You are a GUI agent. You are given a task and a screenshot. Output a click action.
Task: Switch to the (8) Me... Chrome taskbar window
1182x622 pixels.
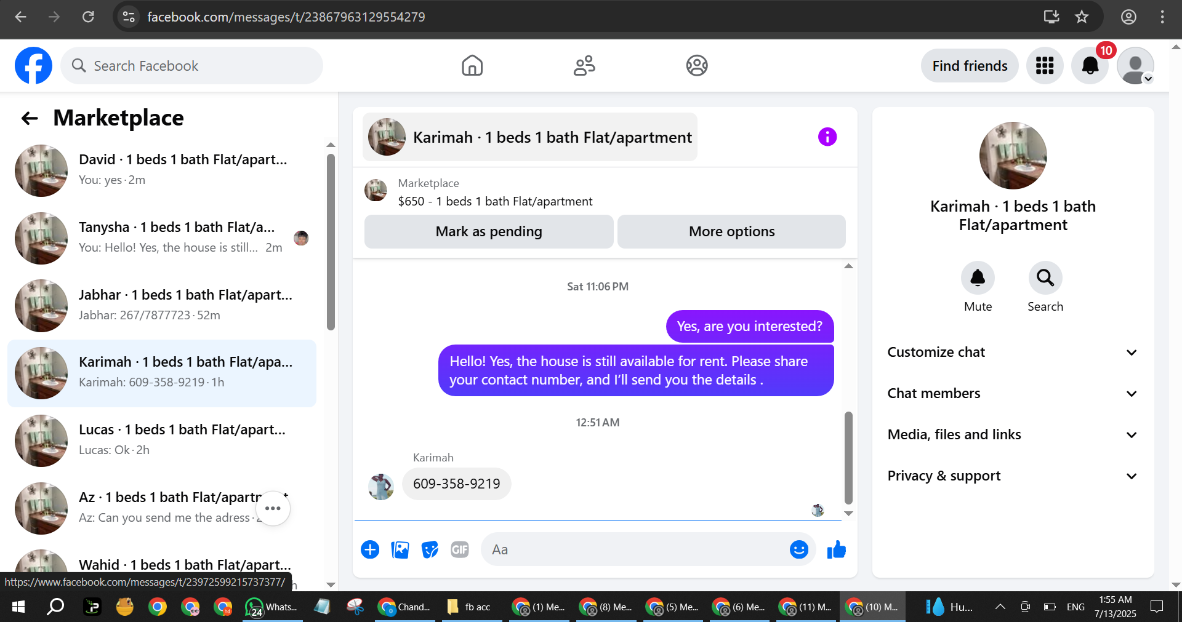point(605,607)
